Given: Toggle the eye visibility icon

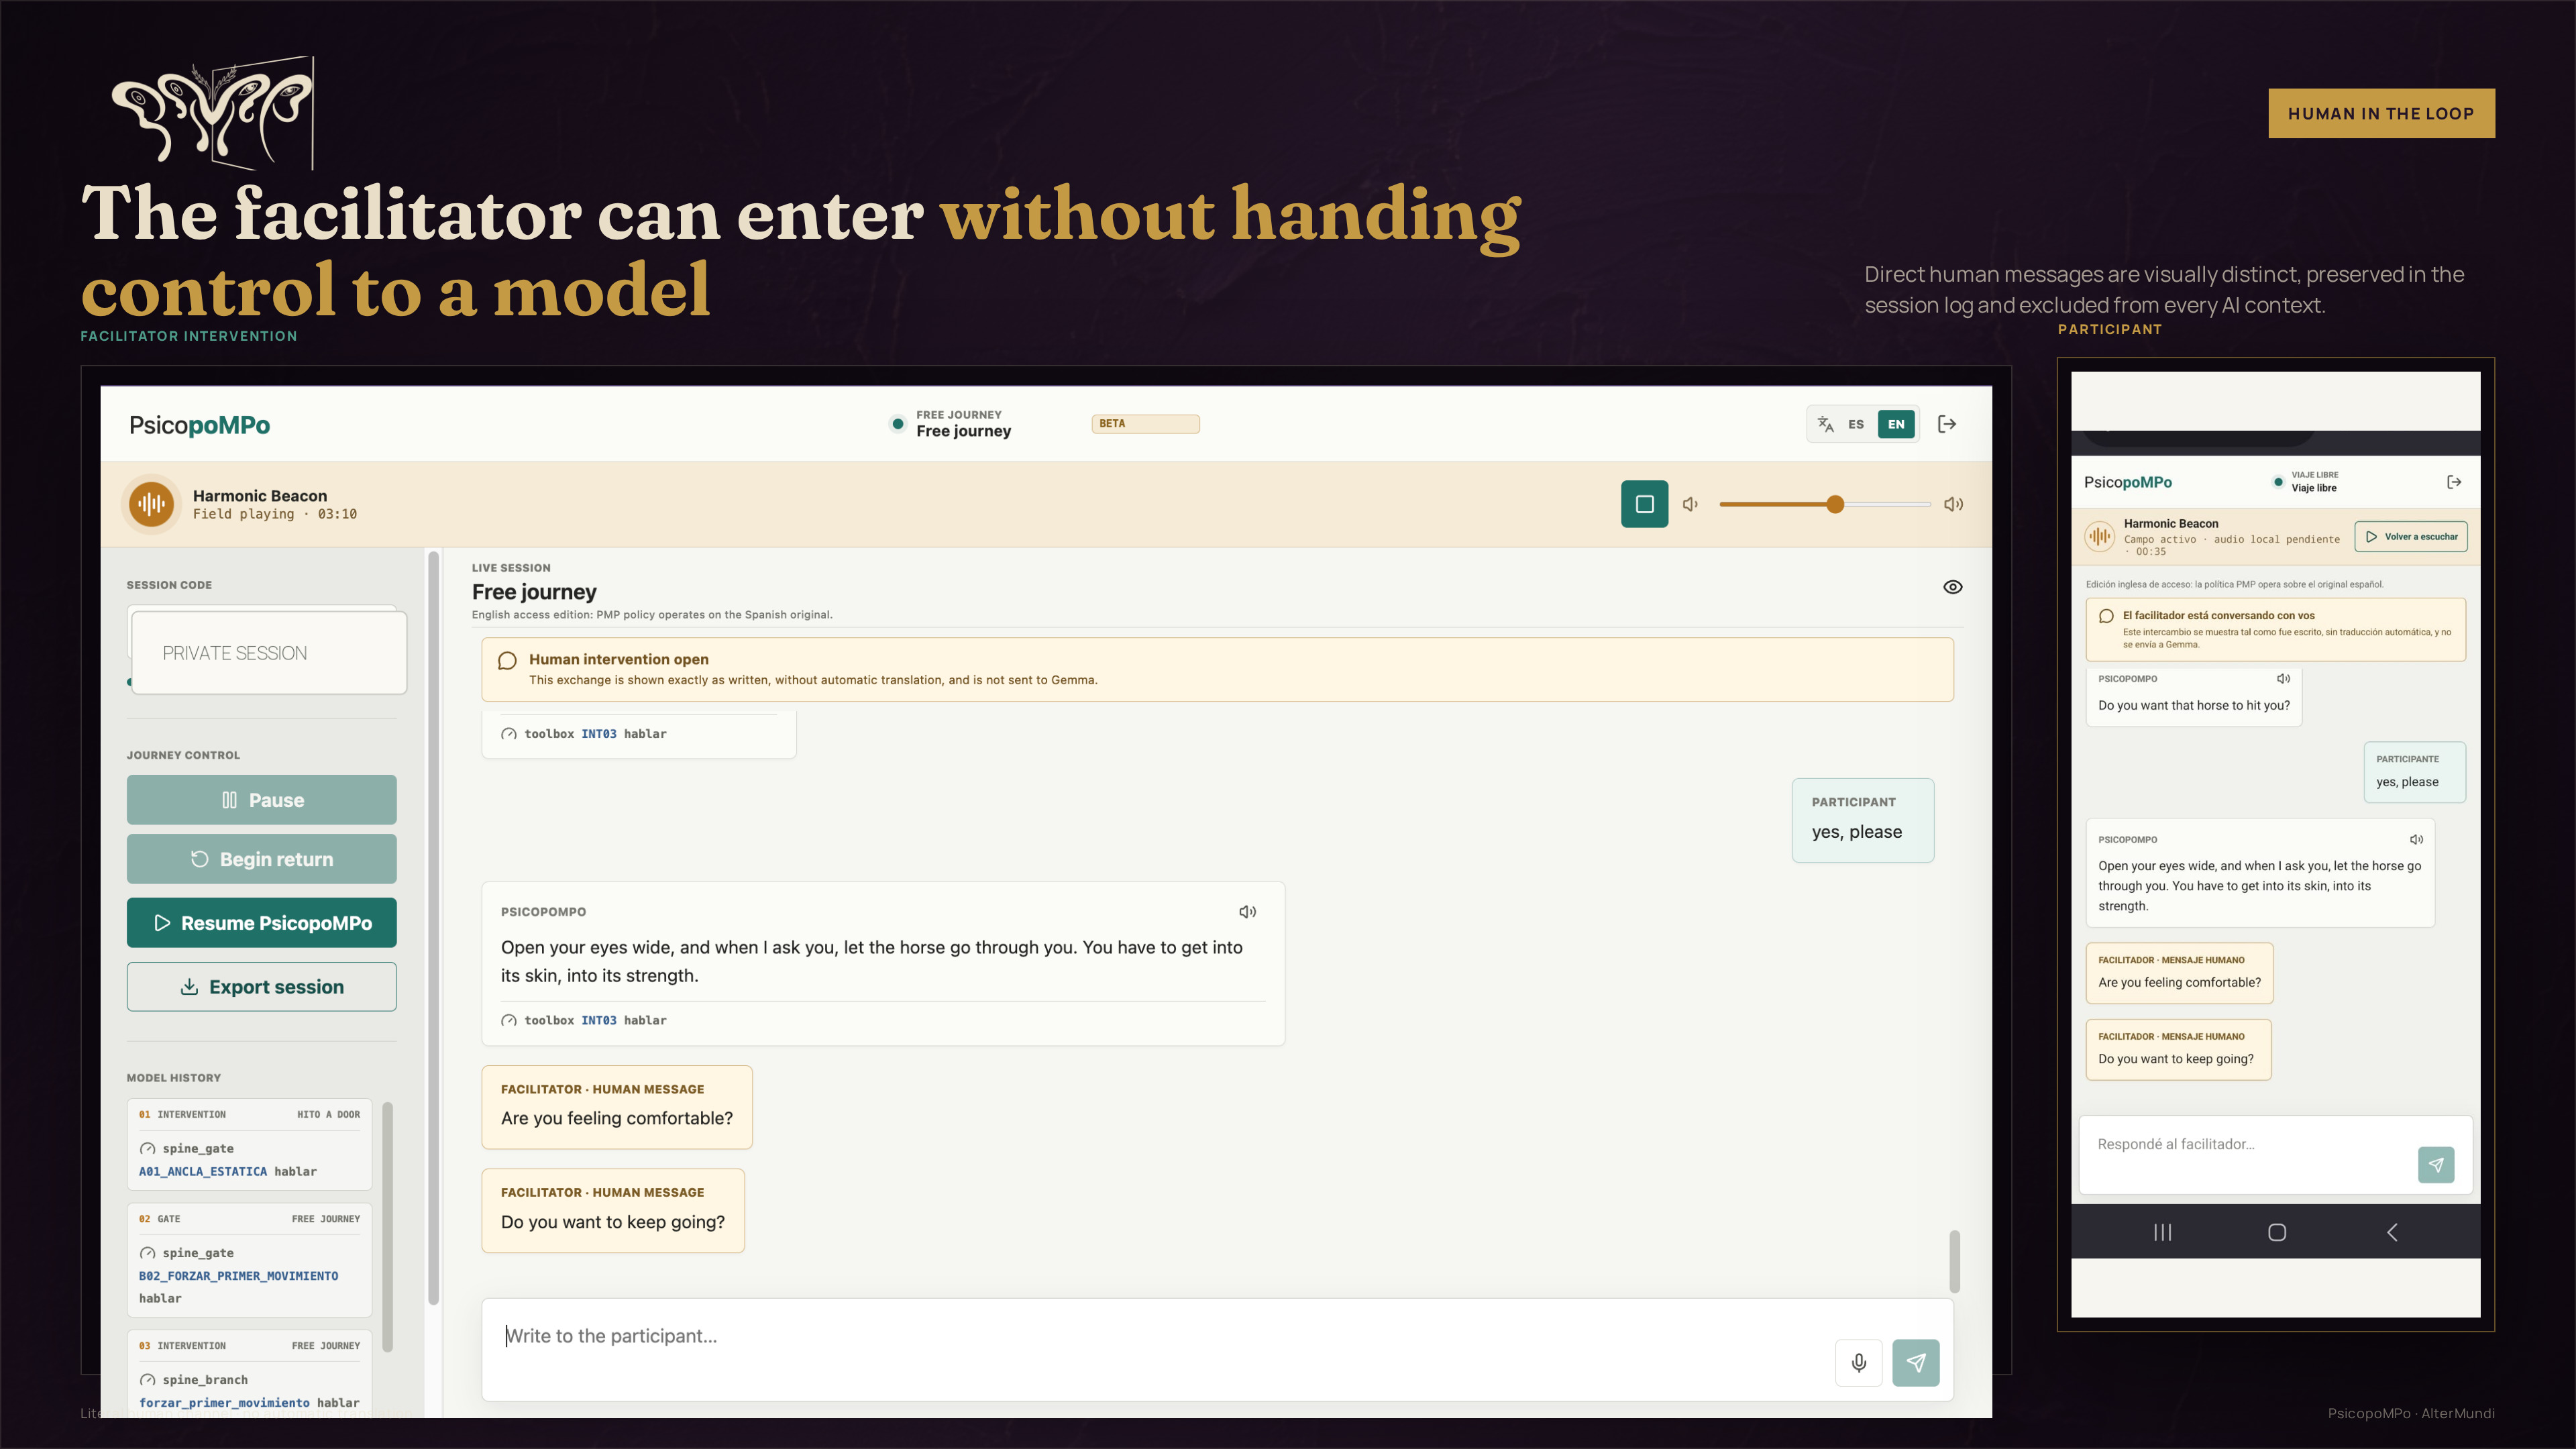Looking at the screenshot, I should point(1952,587).
